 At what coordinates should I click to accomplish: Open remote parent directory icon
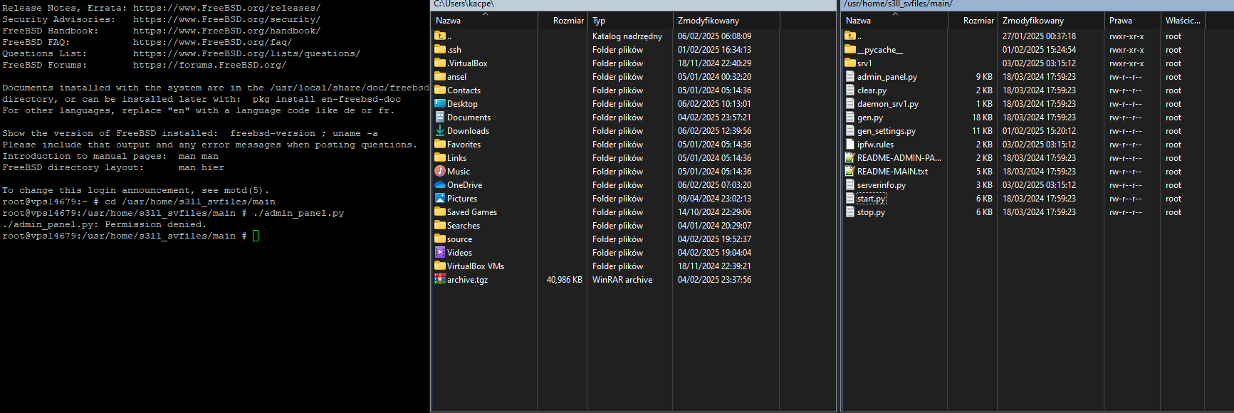coord(849,36)
